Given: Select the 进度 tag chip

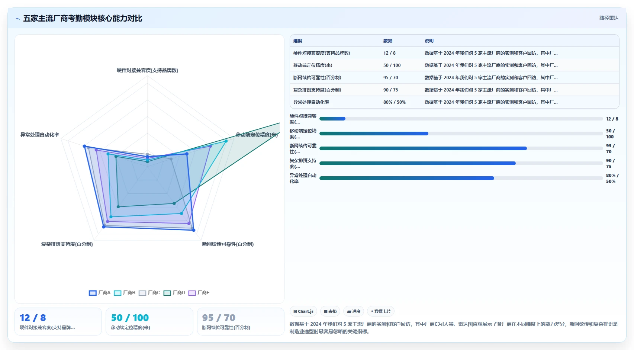Looking at the screenshot, I should [x=354, y=311].
